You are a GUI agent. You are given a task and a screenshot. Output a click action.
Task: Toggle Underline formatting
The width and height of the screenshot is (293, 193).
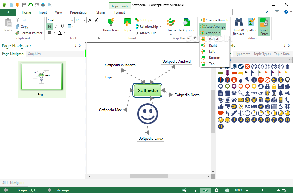63,26
